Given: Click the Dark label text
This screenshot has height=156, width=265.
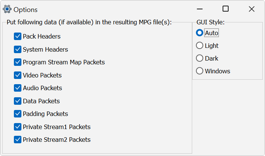Looking at the screenshot, I should [x=212, y=58].
